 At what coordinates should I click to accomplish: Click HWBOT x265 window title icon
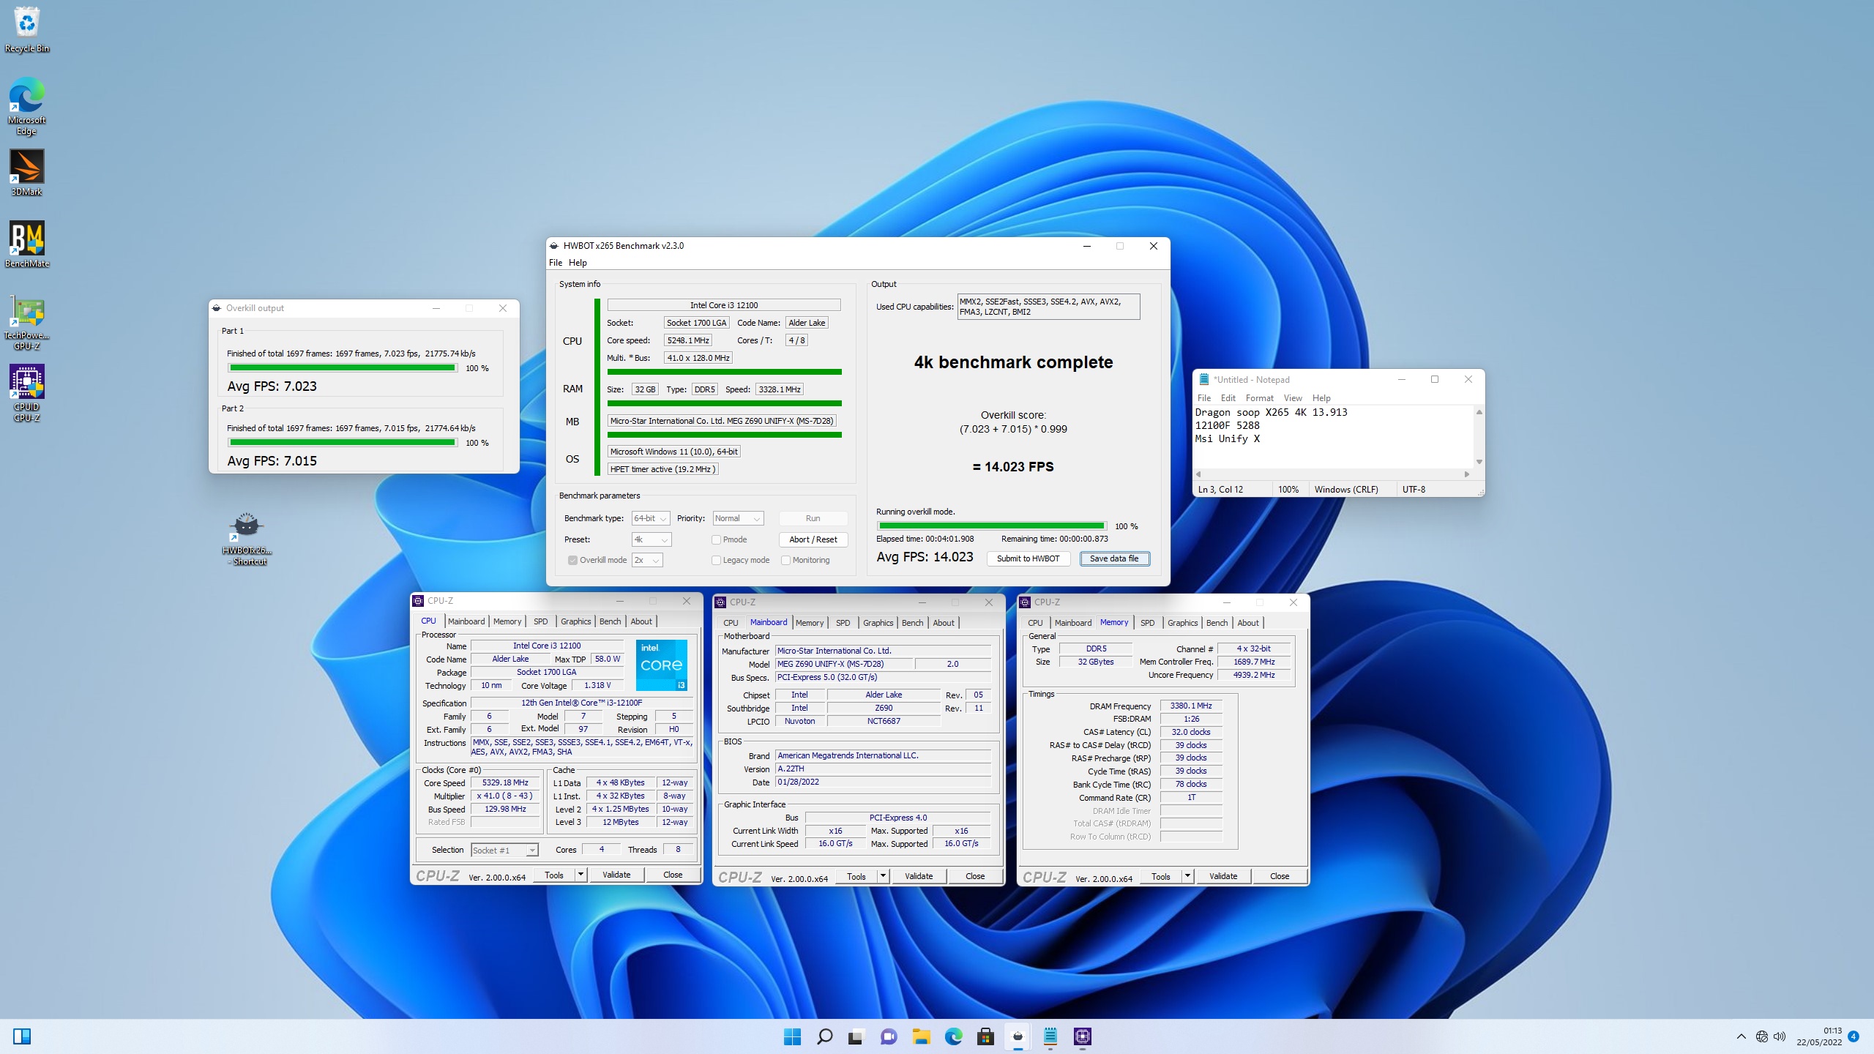pyautogui.click(x=555, y=246)
